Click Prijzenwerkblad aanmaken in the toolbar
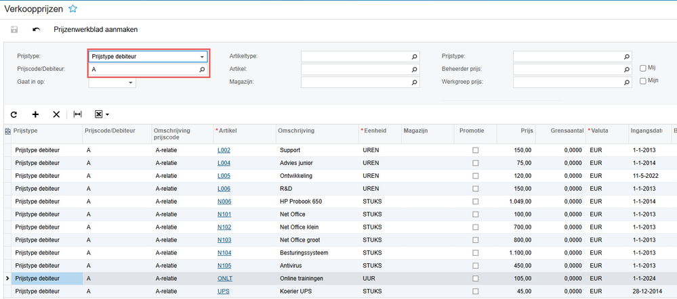Viewport: 677px width, 299px height. (95, 30)
